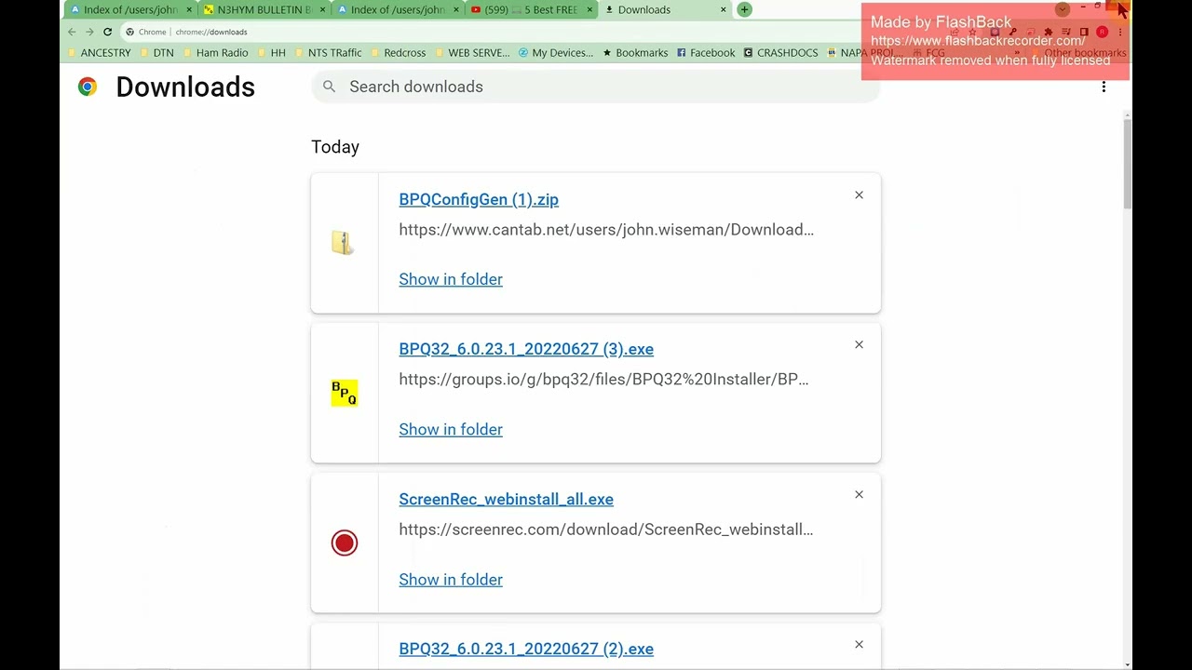This screenshot has width=1192, height=670.
Task: Switch to the YouTube '5 Best FREE' tab
Action: click(x=533, y=10)
